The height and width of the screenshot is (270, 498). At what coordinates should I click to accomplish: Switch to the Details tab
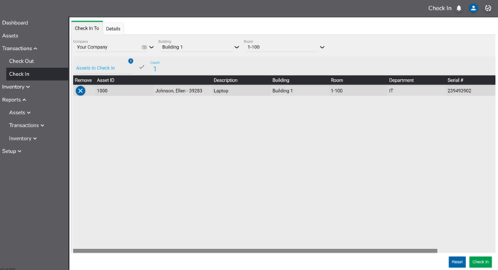pos(113,28)
